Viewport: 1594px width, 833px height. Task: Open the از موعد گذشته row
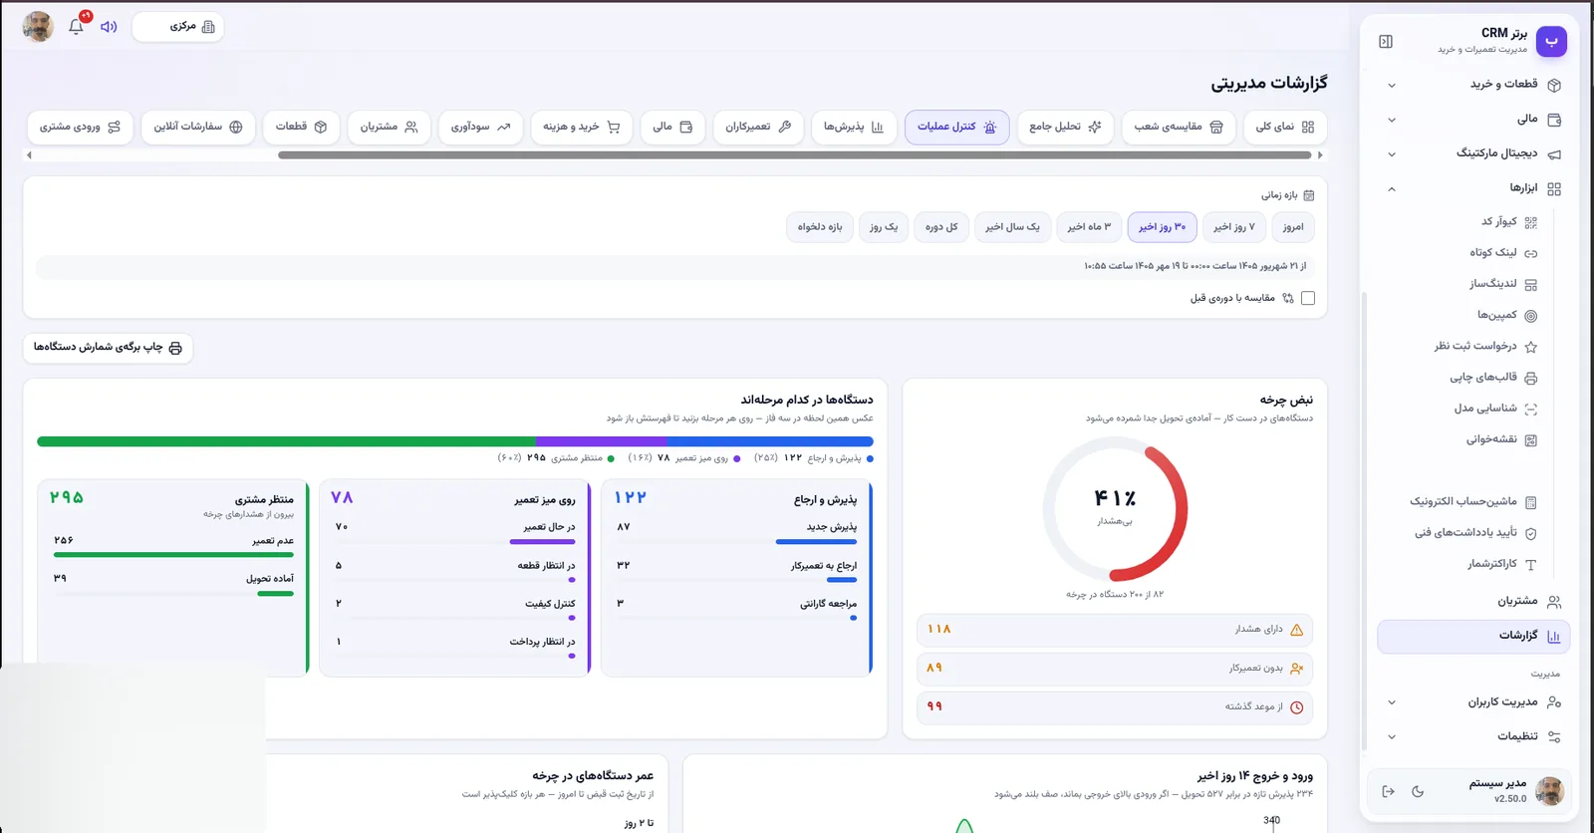(1114, 707)
